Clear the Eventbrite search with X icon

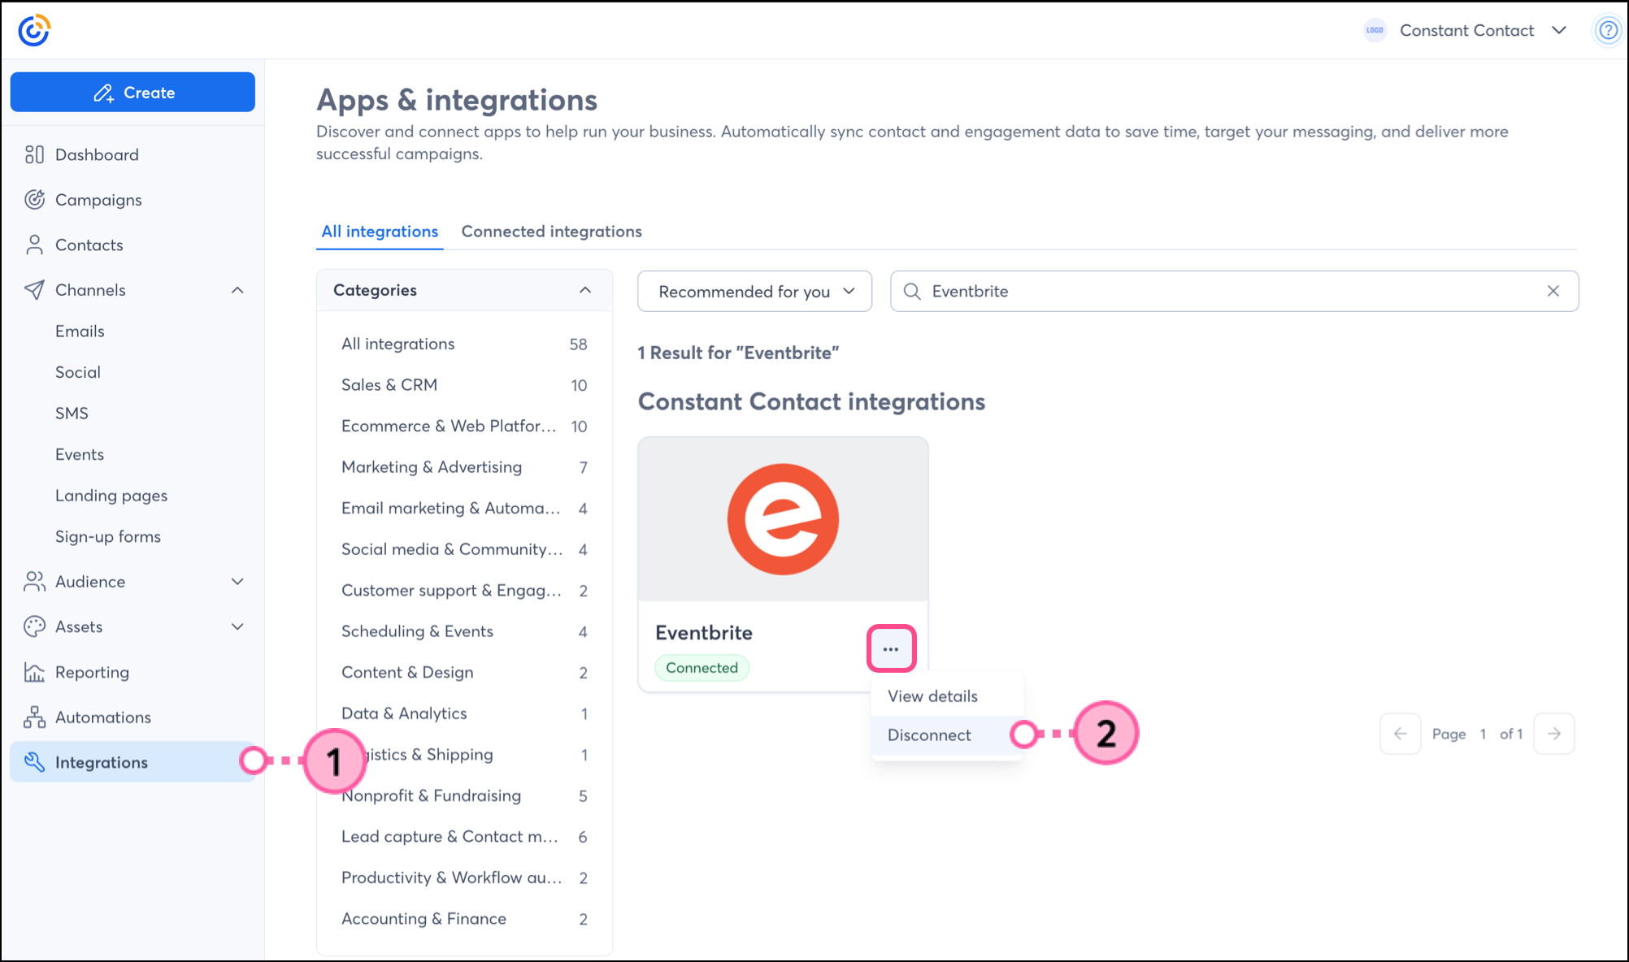coord(1553,291)
